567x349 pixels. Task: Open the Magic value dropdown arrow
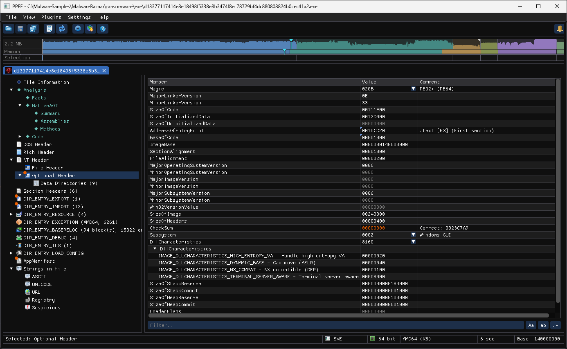coord(413,89)
